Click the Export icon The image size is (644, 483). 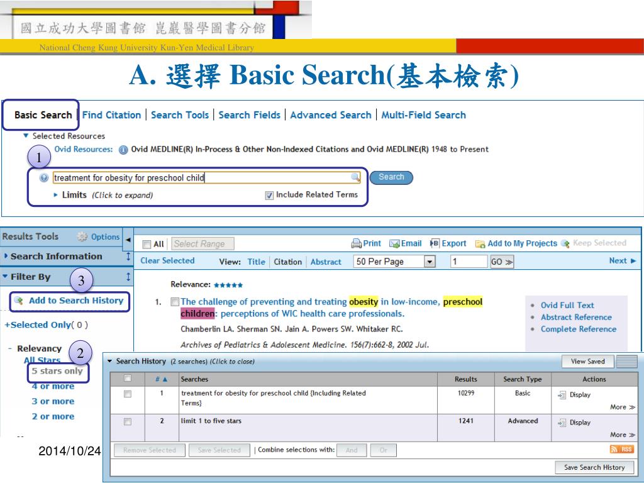coord(435,243)
